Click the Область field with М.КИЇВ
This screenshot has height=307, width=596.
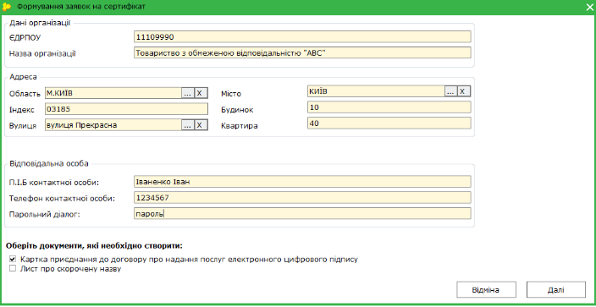tap(113, 93)
